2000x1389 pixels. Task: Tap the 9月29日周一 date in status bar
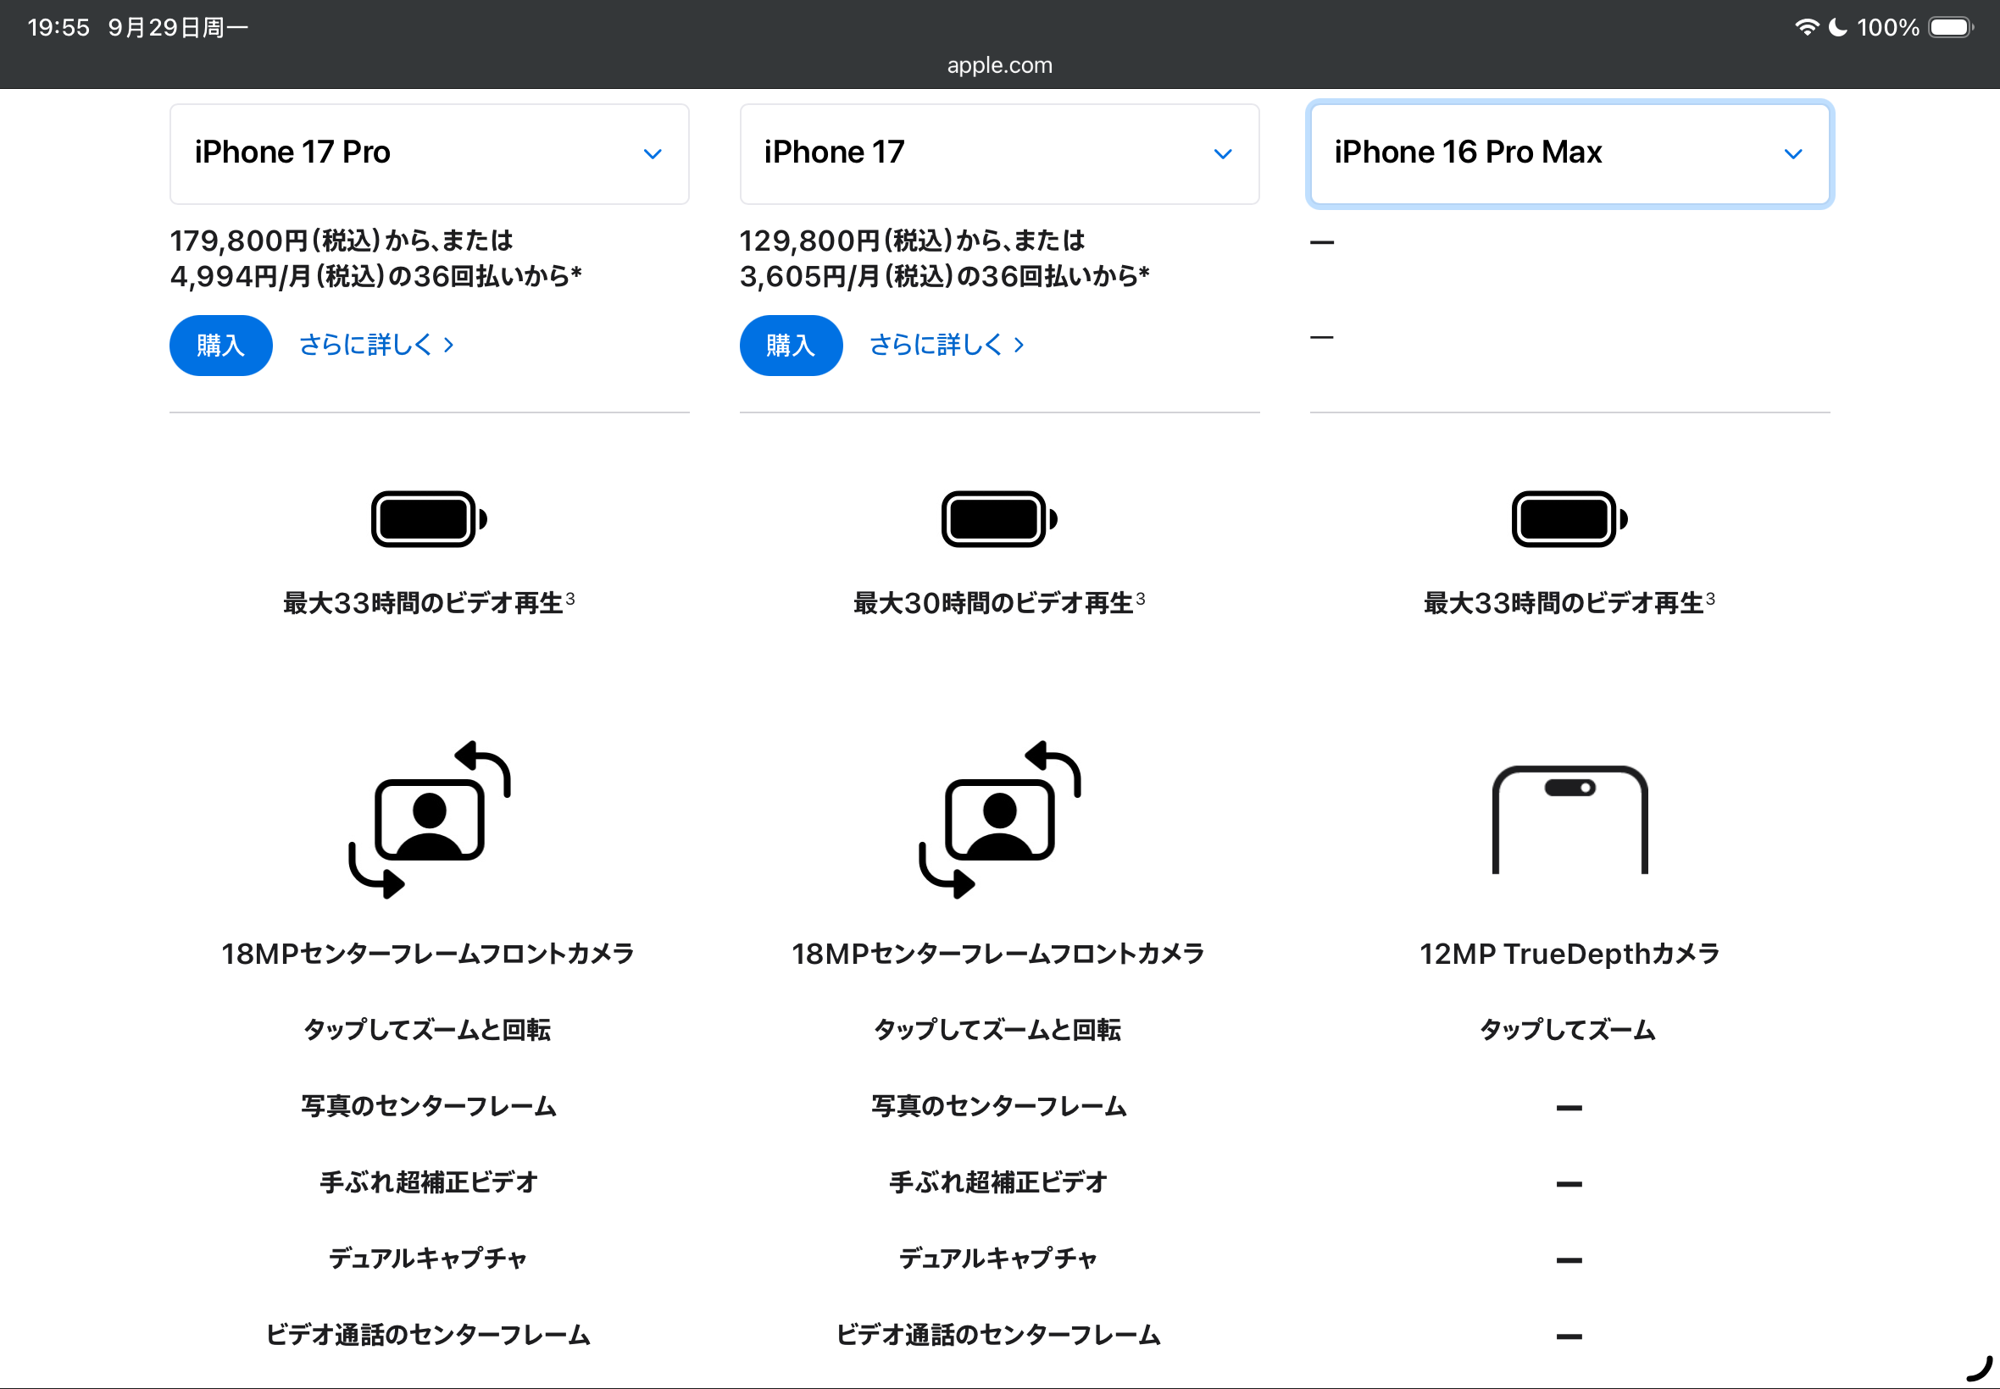click(178, 27)
